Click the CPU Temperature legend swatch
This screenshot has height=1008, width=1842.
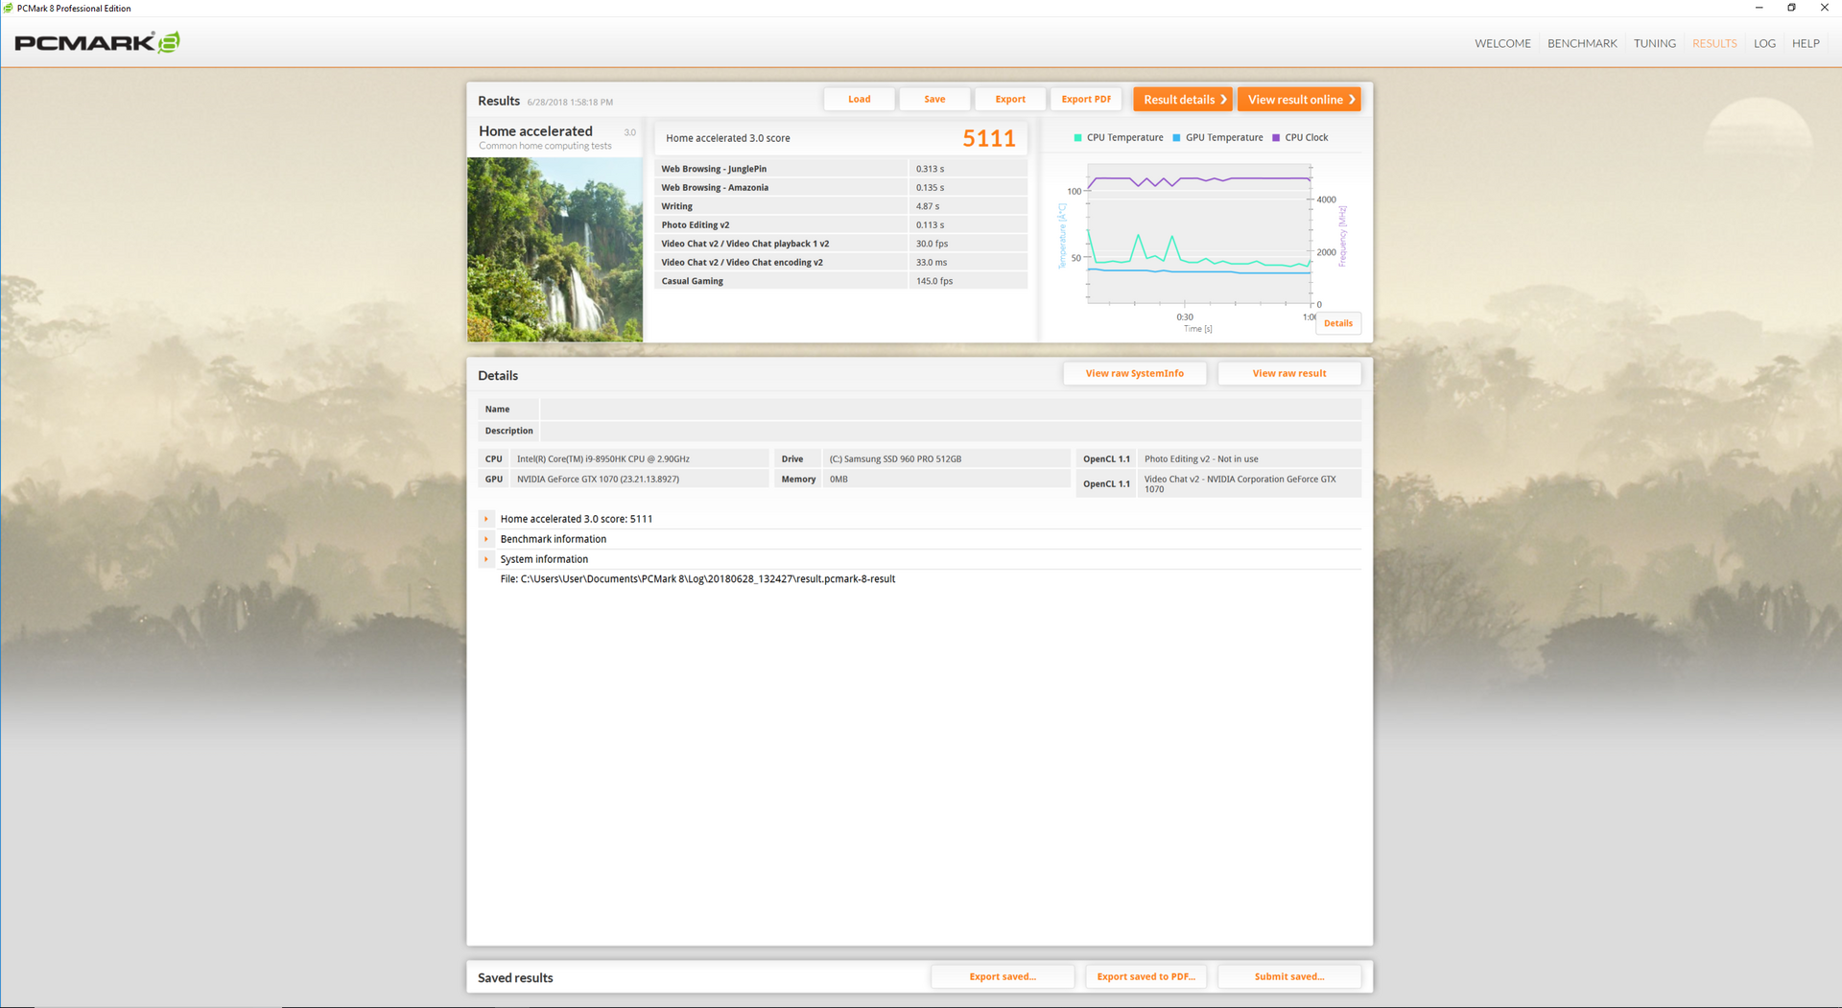(1077, 138)
